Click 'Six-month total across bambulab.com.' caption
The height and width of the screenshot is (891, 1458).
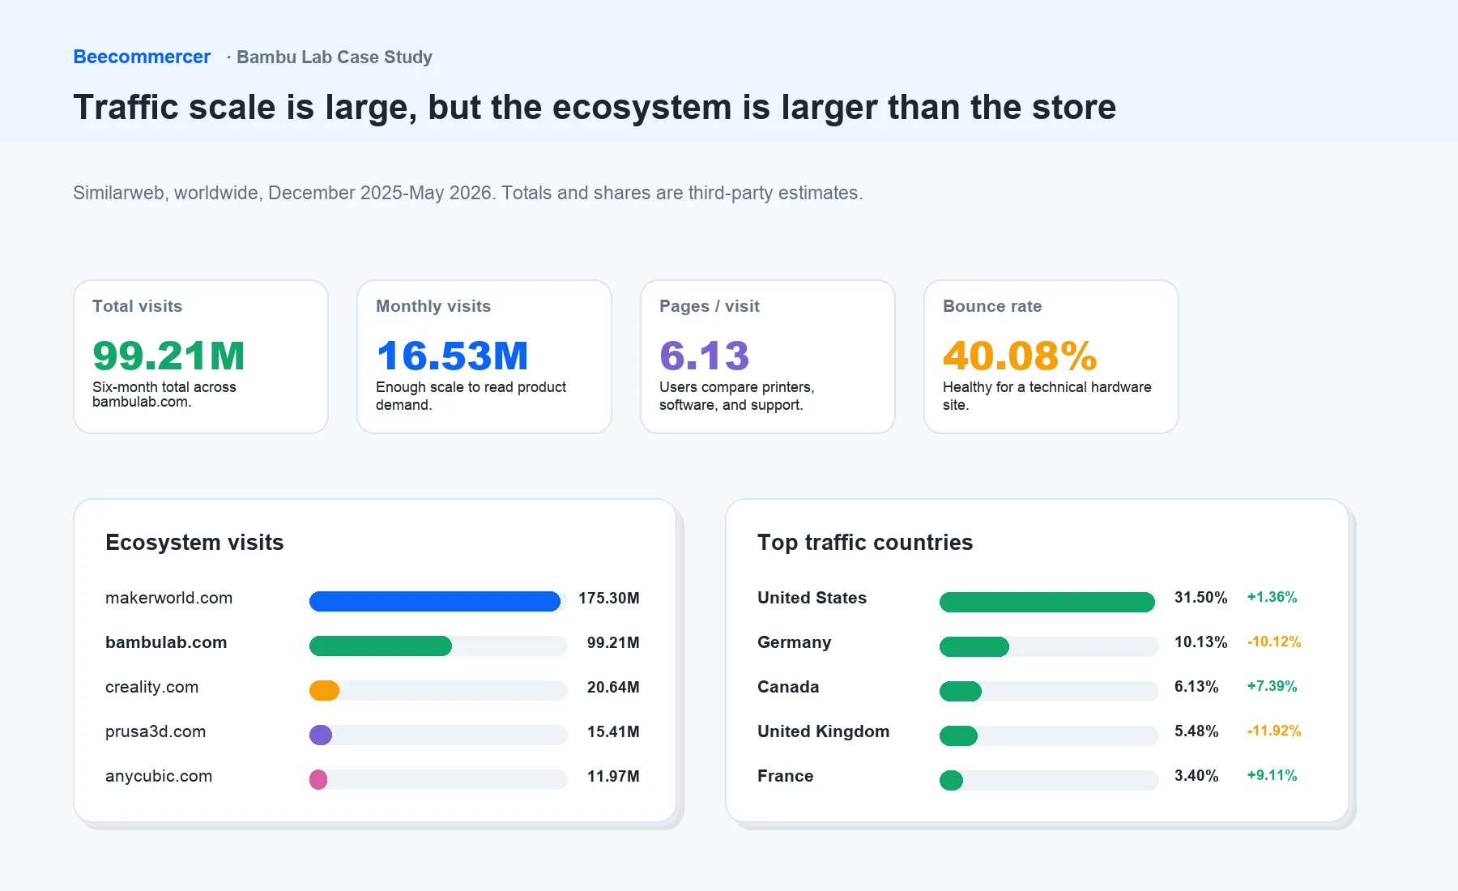click(x=164, y=394)
